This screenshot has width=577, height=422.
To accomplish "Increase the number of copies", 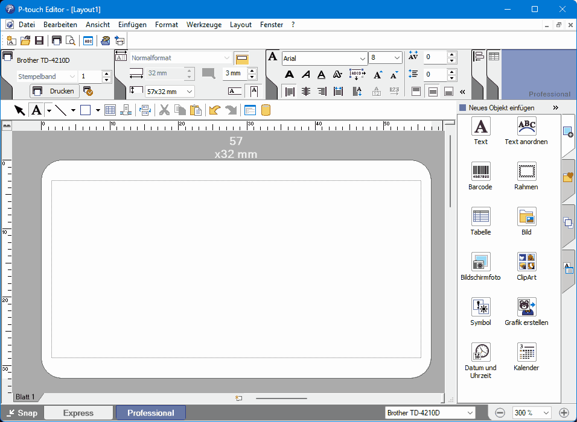I will tap(107, 74).
